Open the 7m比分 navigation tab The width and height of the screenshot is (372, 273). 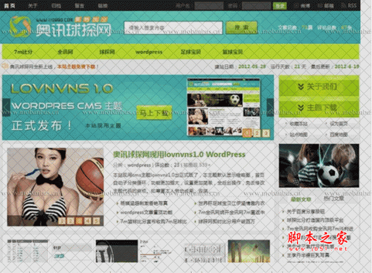click(x=23, y=51)
